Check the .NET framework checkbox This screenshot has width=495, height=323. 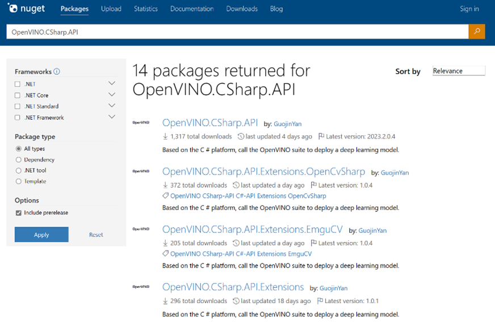click(18, 84)
